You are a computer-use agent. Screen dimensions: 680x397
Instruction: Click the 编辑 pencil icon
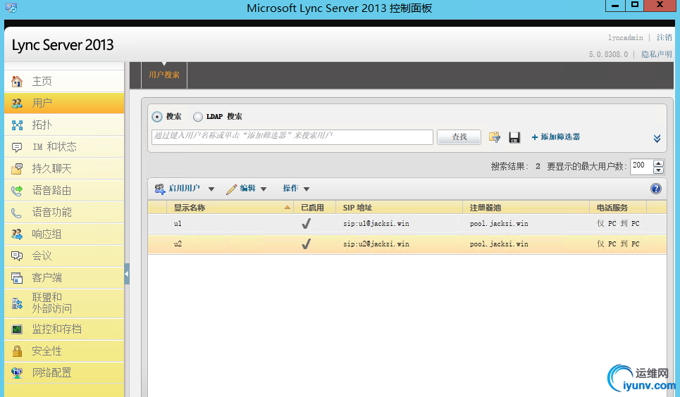tap(232, 189)
